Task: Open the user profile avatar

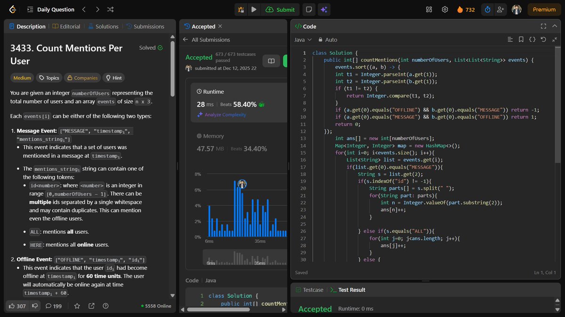Action: (x=517, y=9)
